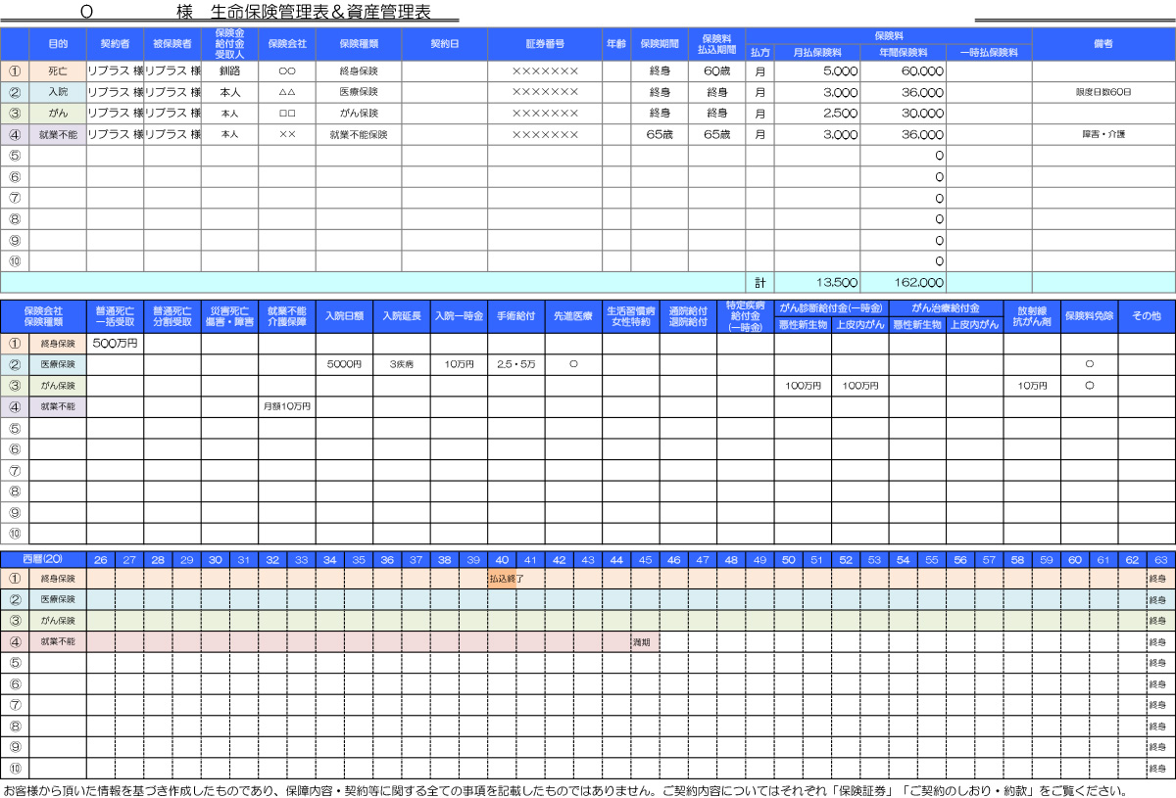Click the 備考 column header
The width and height of the screenshot is (1176, 798).
pos(1102,44)
